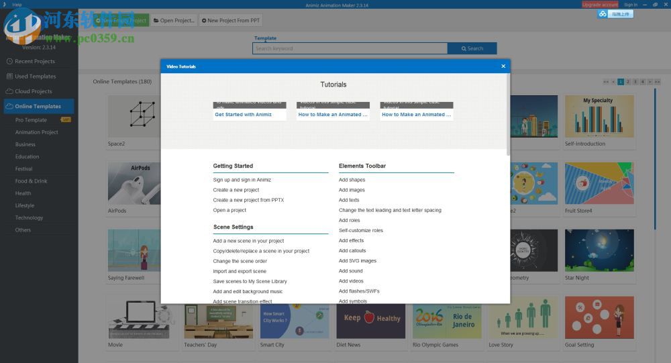Select Animation Project category
The image size is (671, 363).
pos(37,132)
